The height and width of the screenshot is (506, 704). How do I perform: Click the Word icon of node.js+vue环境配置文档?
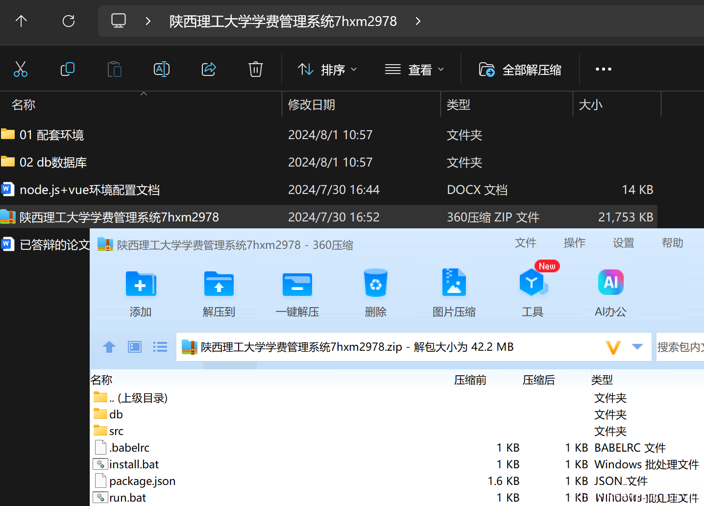tap(7, 189)
